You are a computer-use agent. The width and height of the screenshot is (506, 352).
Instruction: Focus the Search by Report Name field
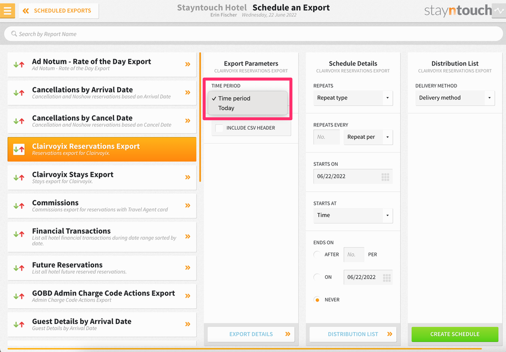coord(254,34)
